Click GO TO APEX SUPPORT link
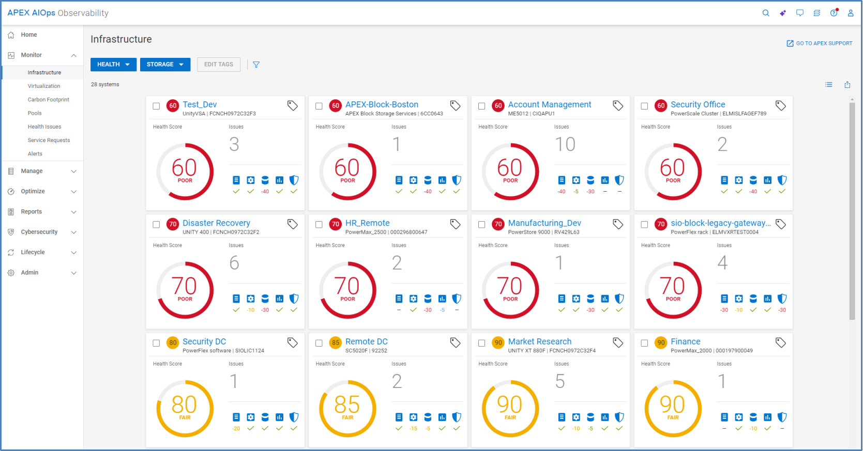Image resolution: width=863 pixels, height=451 pixels. pos(820,43)
